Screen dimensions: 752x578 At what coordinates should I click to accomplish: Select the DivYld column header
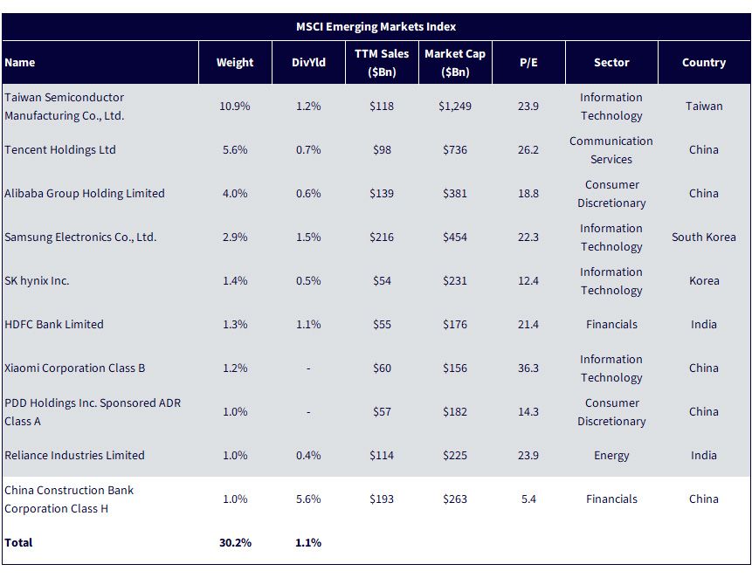pos(308,62)
